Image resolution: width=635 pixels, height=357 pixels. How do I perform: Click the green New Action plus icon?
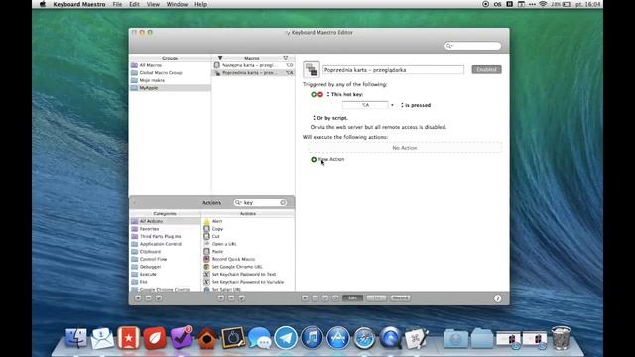[314, 159]
